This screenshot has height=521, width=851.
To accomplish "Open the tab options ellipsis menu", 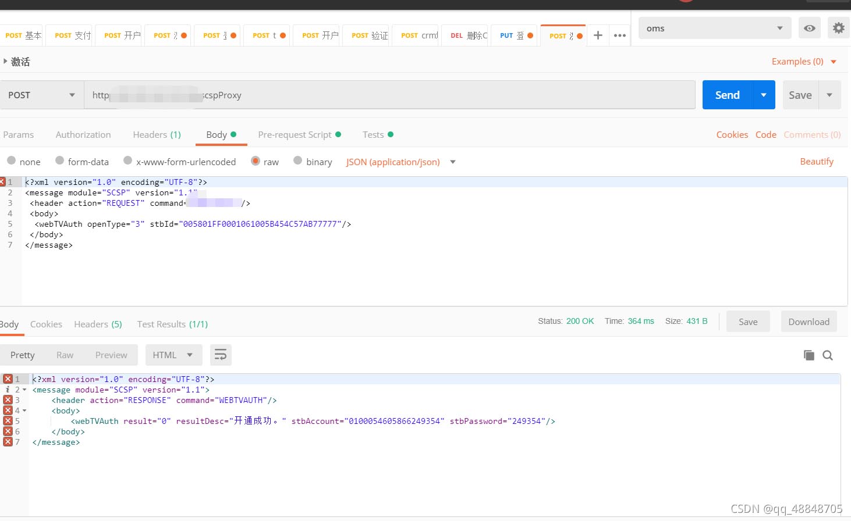I will (x=620, y=35).
